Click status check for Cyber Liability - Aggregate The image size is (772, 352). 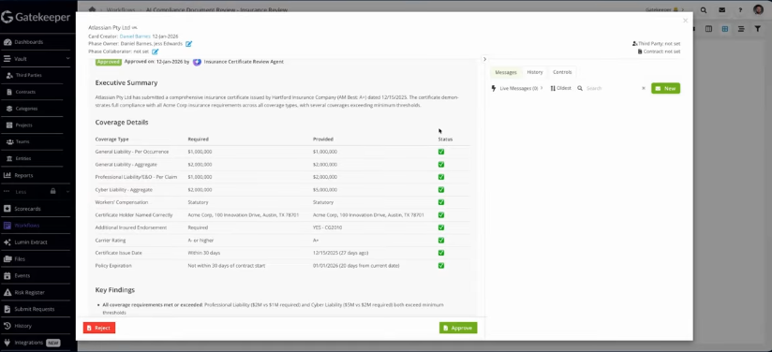(x=441, y=189)
